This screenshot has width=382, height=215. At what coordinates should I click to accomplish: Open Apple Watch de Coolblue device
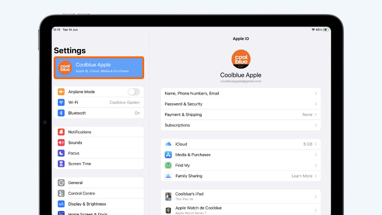pos(241,210)
